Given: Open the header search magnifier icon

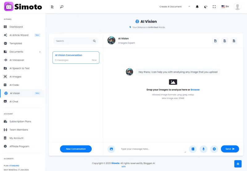Looking at the screenshot, I should point(62,6).
